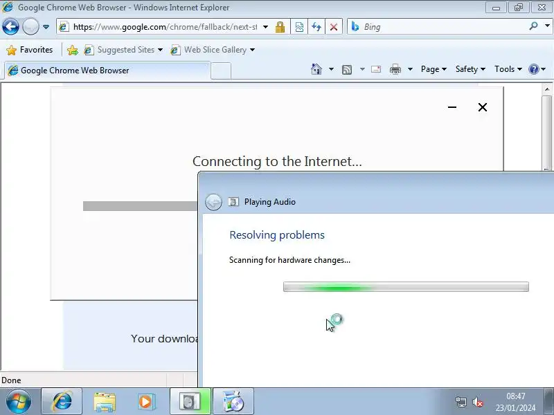This screenshot has height=415, width=554.
Task: Stop loading with the red X icon
Action: tap(334, 27)
